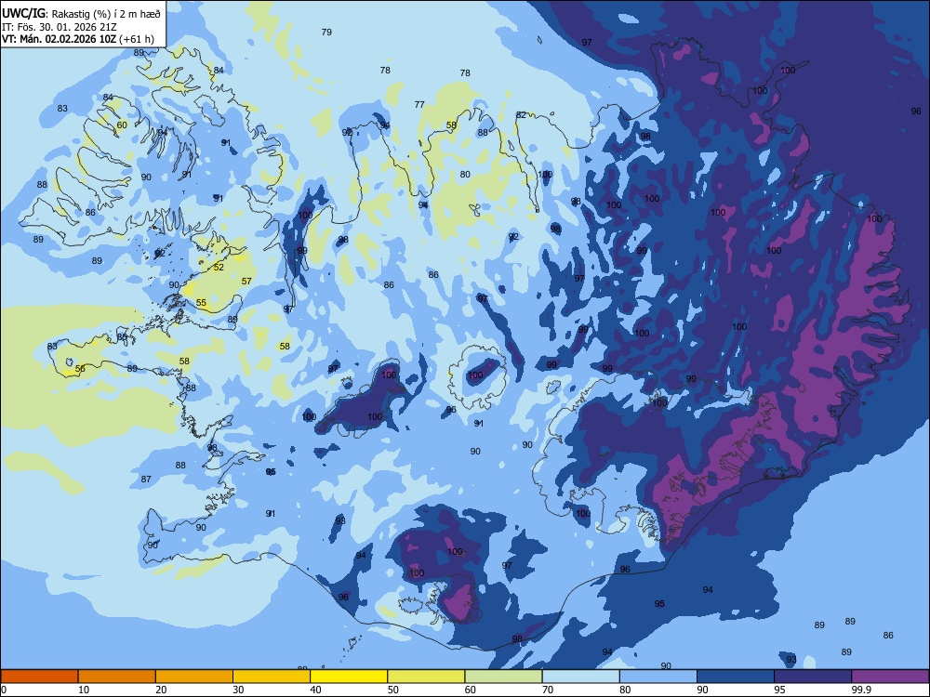
Task: Click the purple swatch above 99.9
Action: pos(890,677)
